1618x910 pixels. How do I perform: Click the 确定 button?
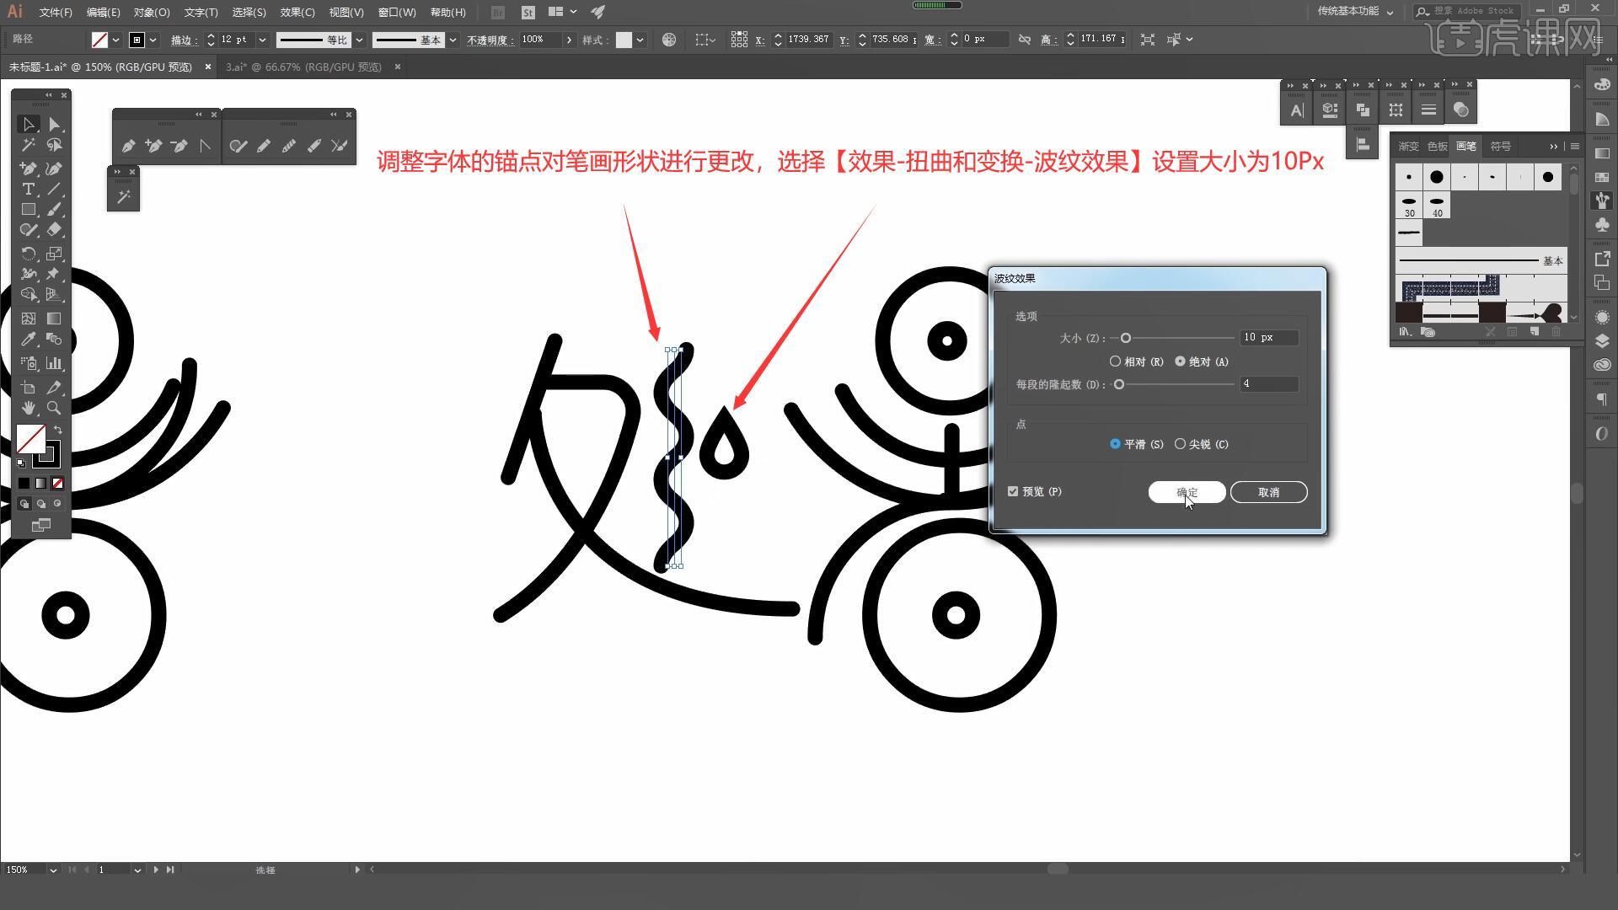coord(1187,492)
